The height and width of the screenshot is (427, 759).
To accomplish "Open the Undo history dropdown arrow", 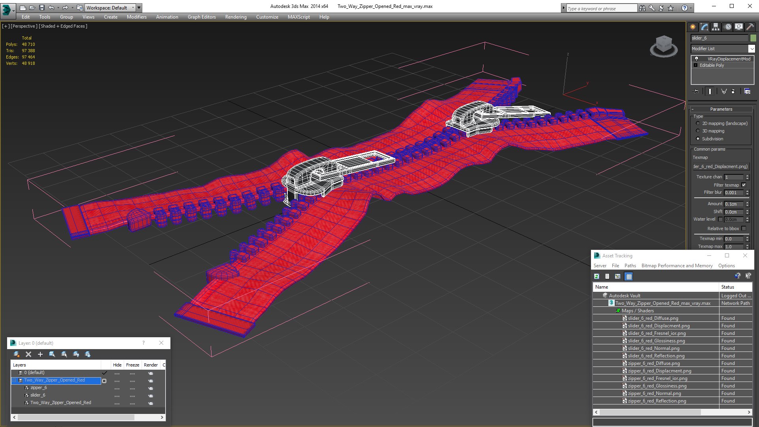I will 58,8.
